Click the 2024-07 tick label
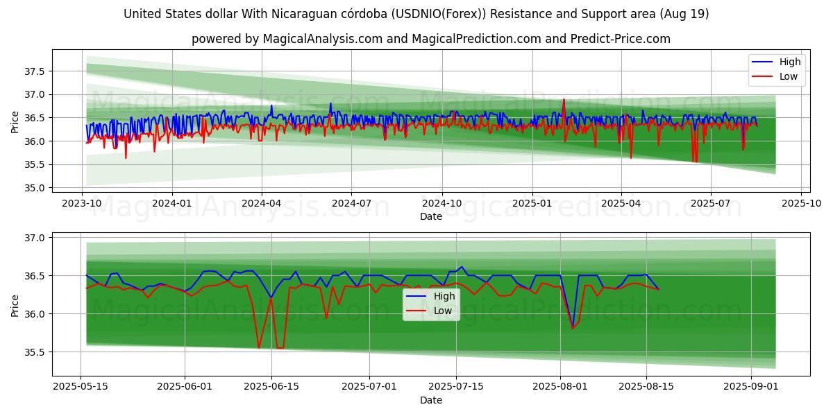 point(351,203)
